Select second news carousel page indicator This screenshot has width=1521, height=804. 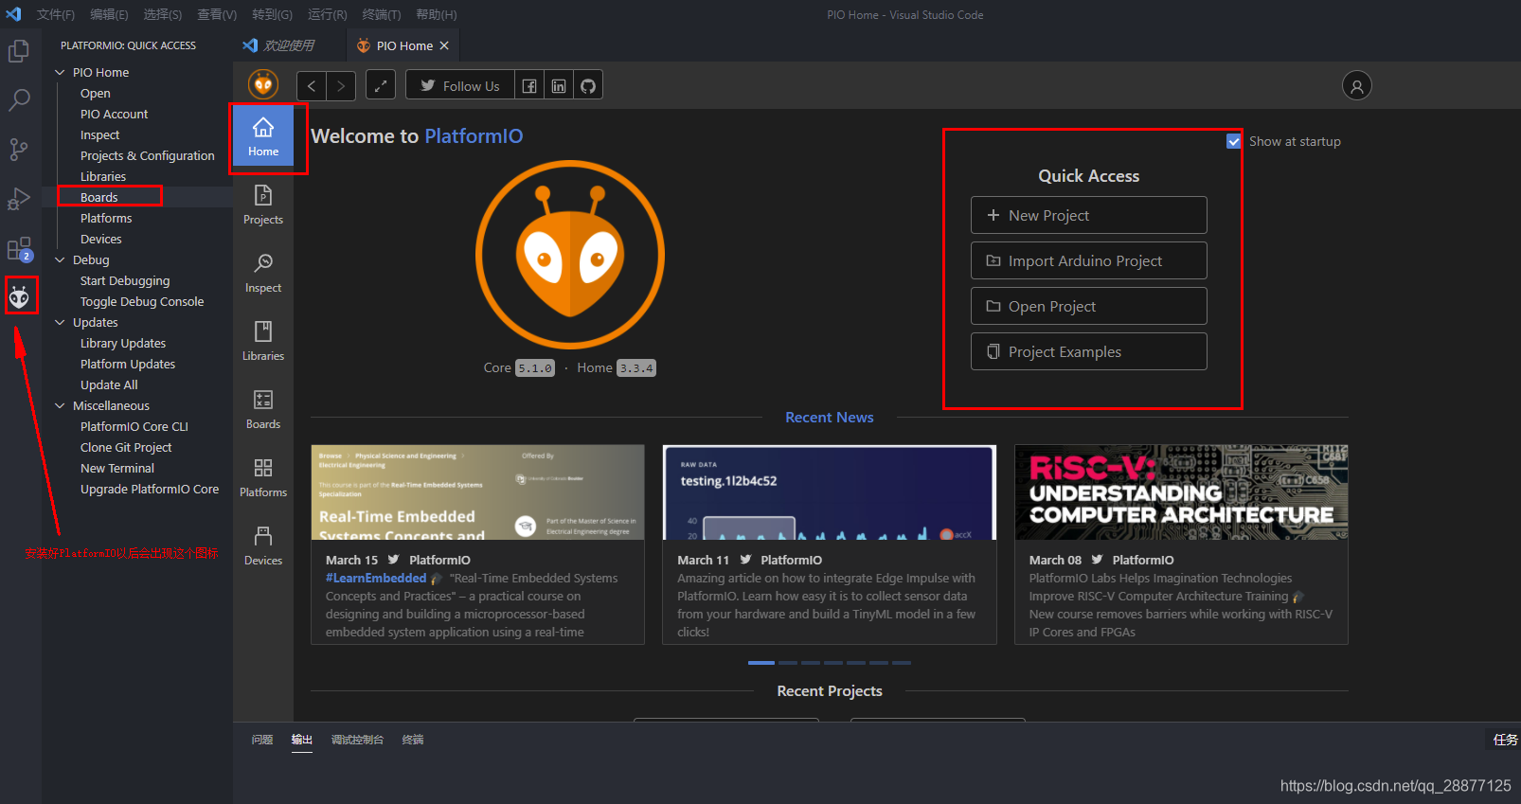pyautogui.click(x=788, y=663)
